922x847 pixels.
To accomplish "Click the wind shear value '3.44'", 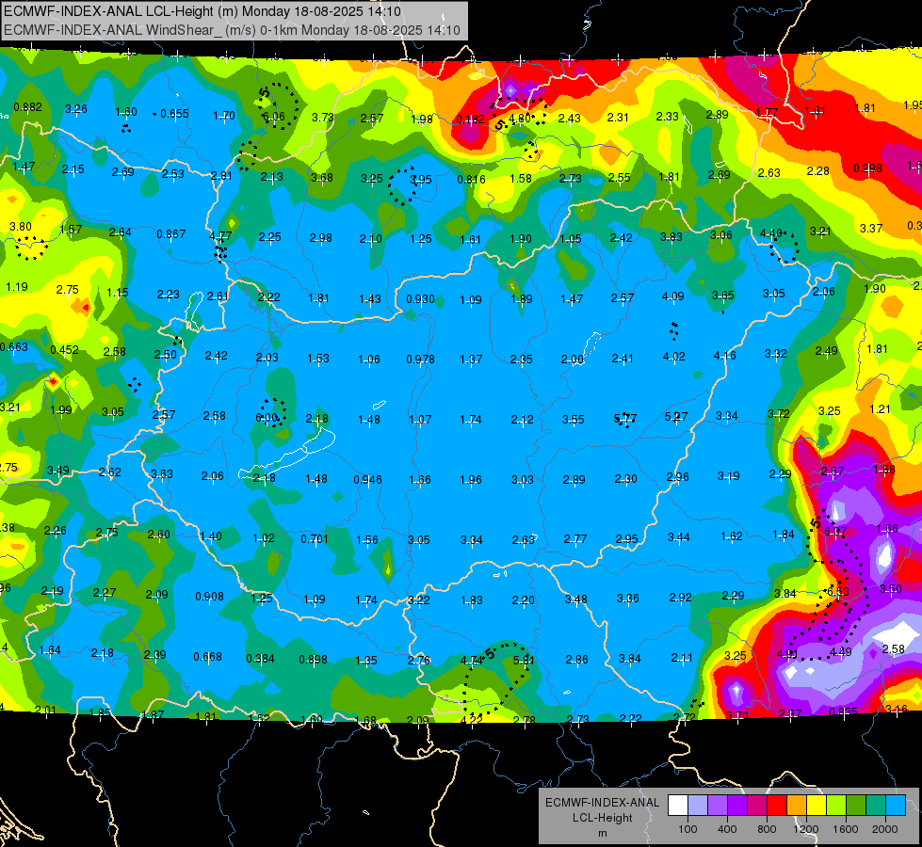I will pyautogui.click(x=679, y=536).
